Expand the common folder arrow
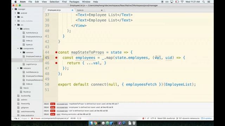 tap(21, 52)
